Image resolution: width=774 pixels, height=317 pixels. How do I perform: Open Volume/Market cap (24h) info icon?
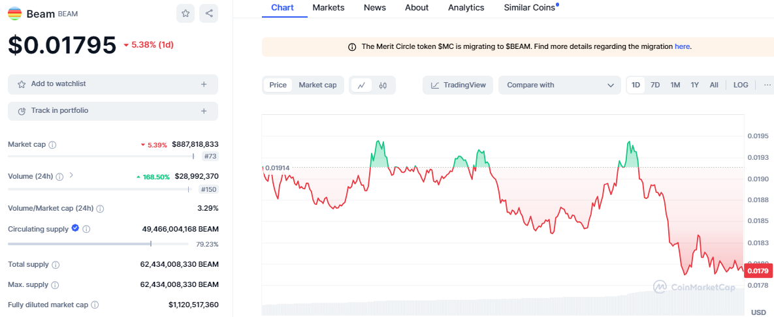point(100,209)
